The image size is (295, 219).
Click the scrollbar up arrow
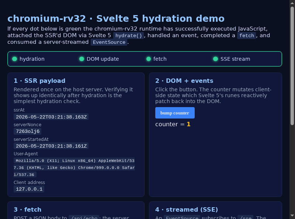pos(292,3)
